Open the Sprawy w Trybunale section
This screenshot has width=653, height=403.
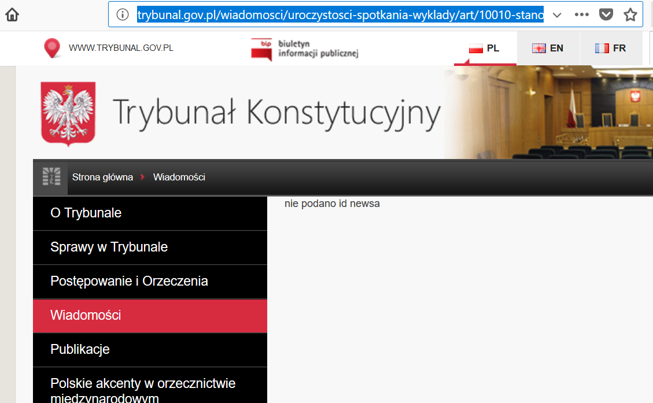pyautogui.click(x=109, y=247)
